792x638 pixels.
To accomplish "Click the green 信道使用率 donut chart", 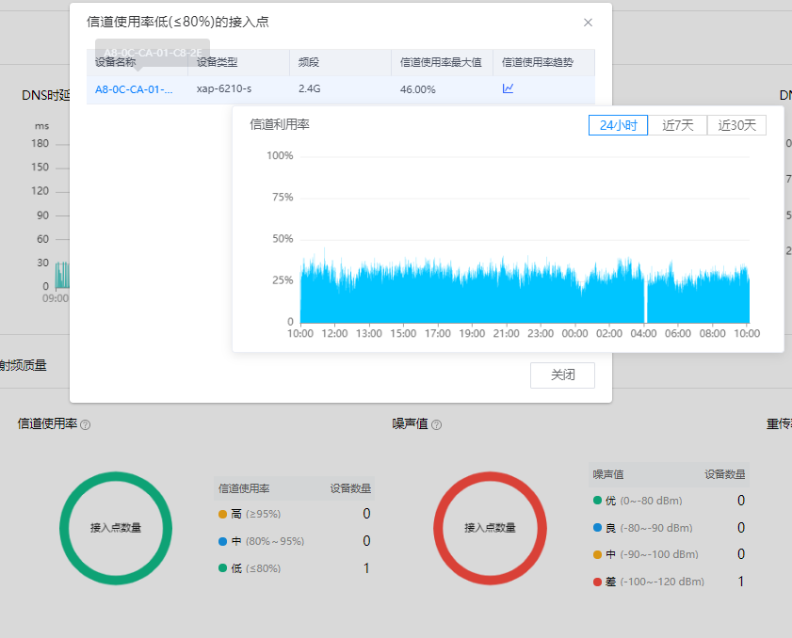I will click(x=116, y=527).
